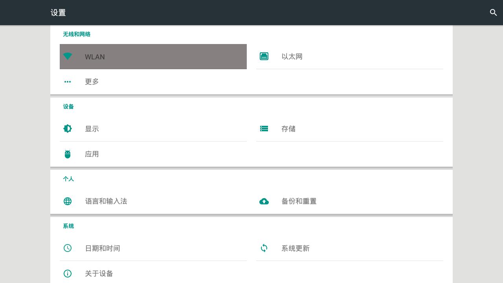503x283 pixels.
Task: Click the 关于设备 info icon
Action: tap(68, 274)
